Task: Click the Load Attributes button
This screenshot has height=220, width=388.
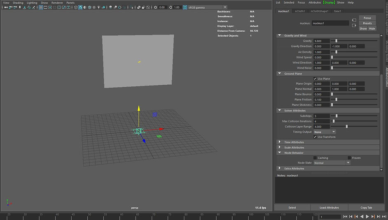Action: (329, 208)
